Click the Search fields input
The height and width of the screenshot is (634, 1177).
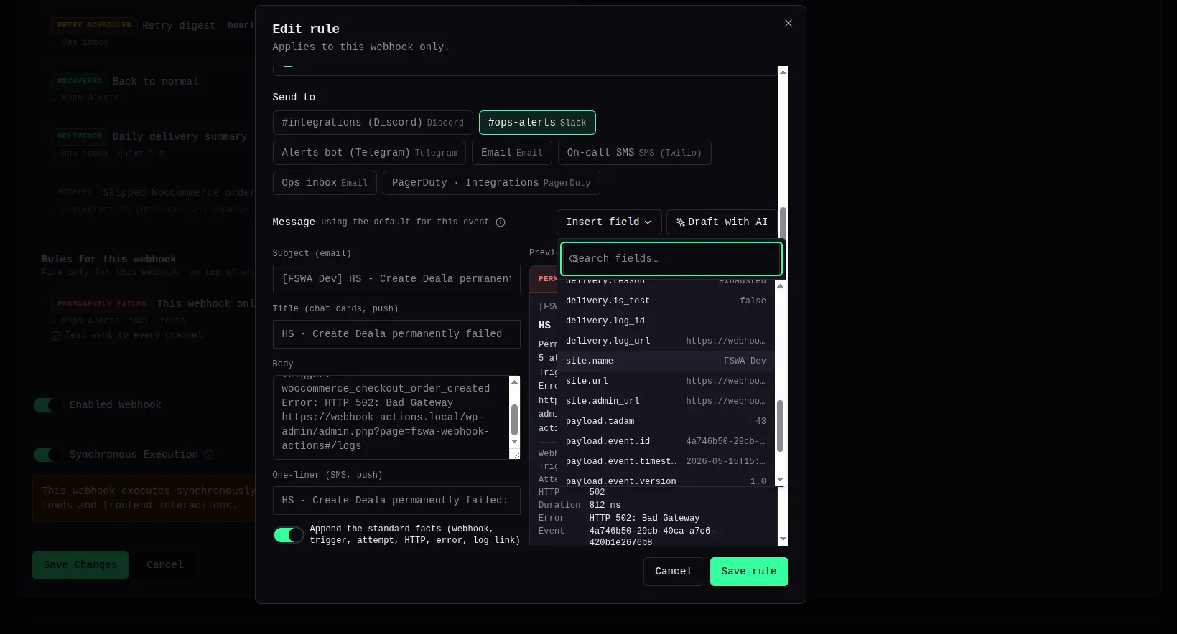point(671,259)
